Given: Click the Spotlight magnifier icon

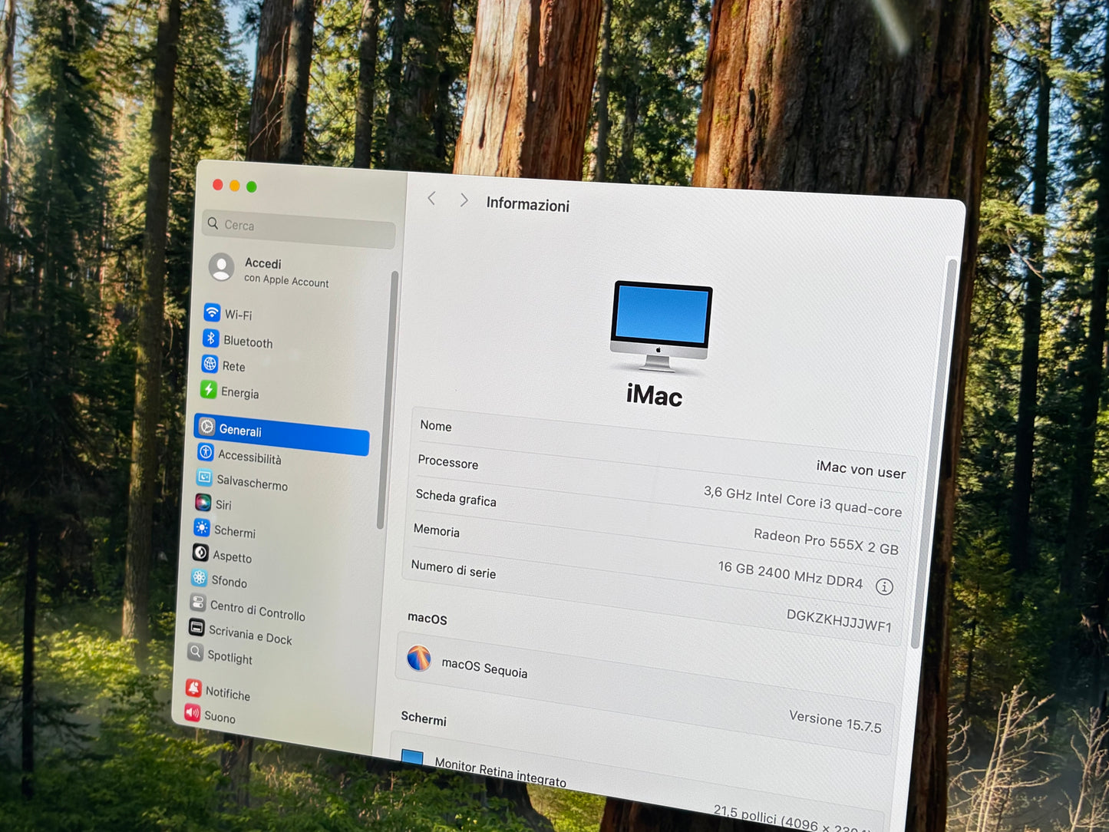Looking at the screenshot, I should tap(196, 654).
